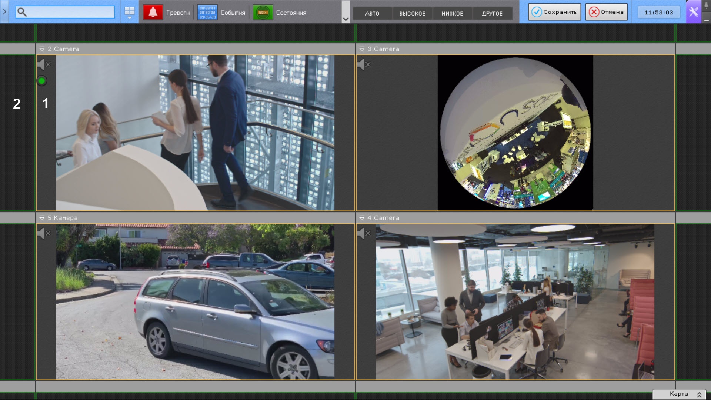Image resolution: width=711 pixels, height=400 pixels.
Task: Open the 5.Камера dropdown menu
Action: click(x=42, y=218)
